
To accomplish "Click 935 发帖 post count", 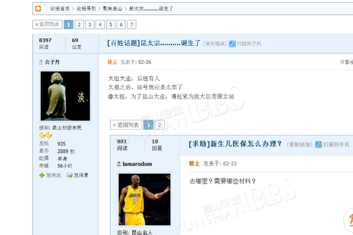I will pyautogui.click(x=61, y=144).
